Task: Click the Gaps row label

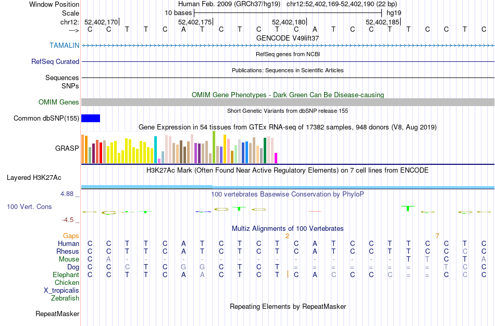Action: point(71,236)
